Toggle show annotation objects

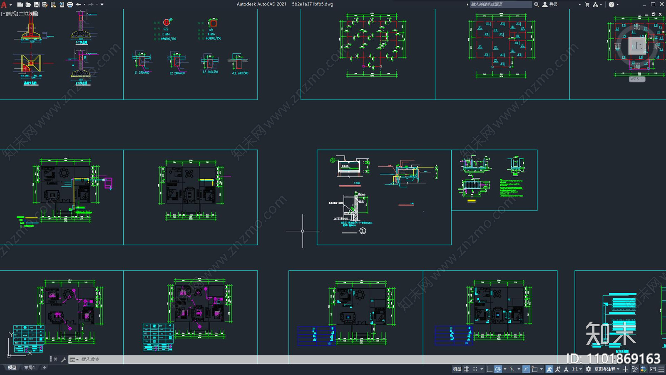549,369
